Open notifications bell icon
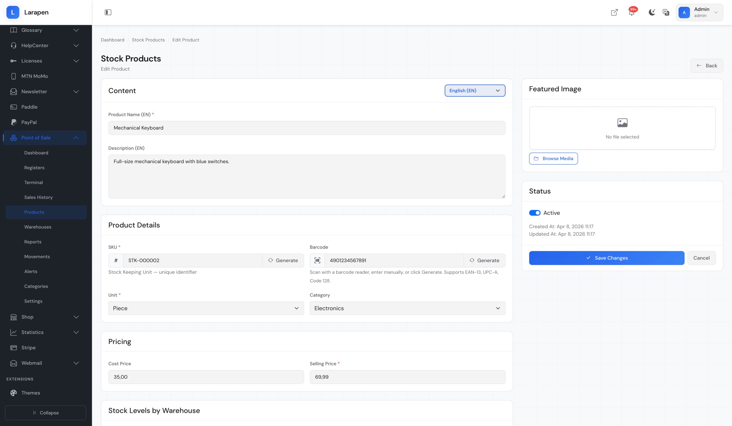 pos(631,13)
